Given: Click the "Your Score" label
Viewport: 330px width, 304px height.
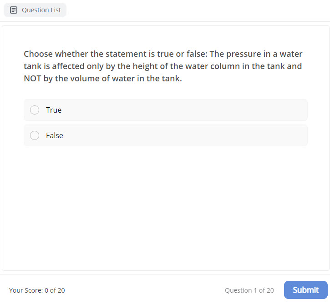Looking at the screenshot, I should click(25, 290).
